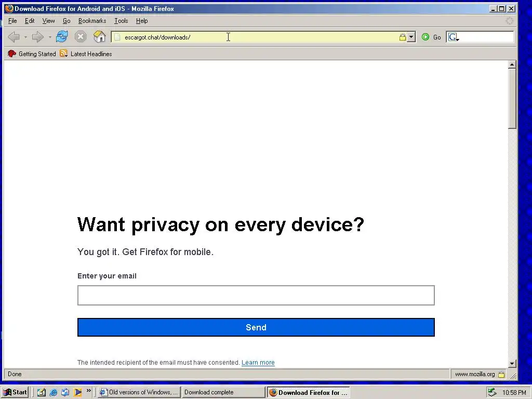Open the View menu
Image resolution: width=532 pixels, height=399 pixels.
click(x=48, y=21)
